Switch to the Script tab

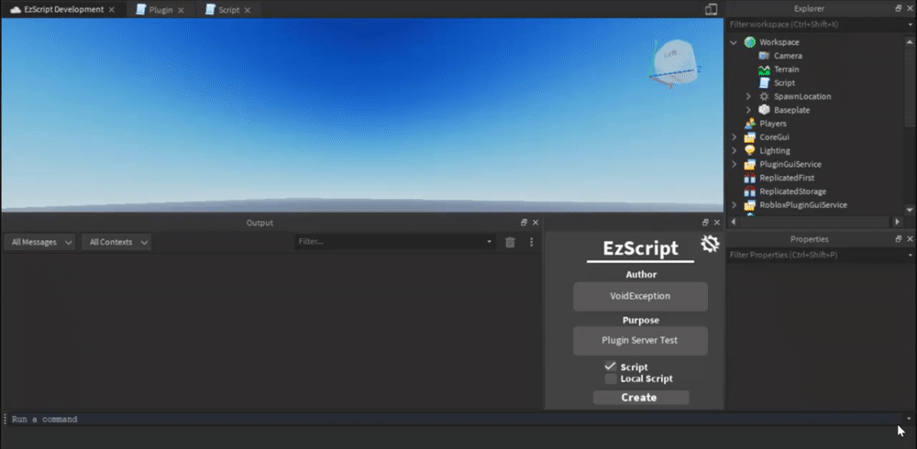[228, 10]
